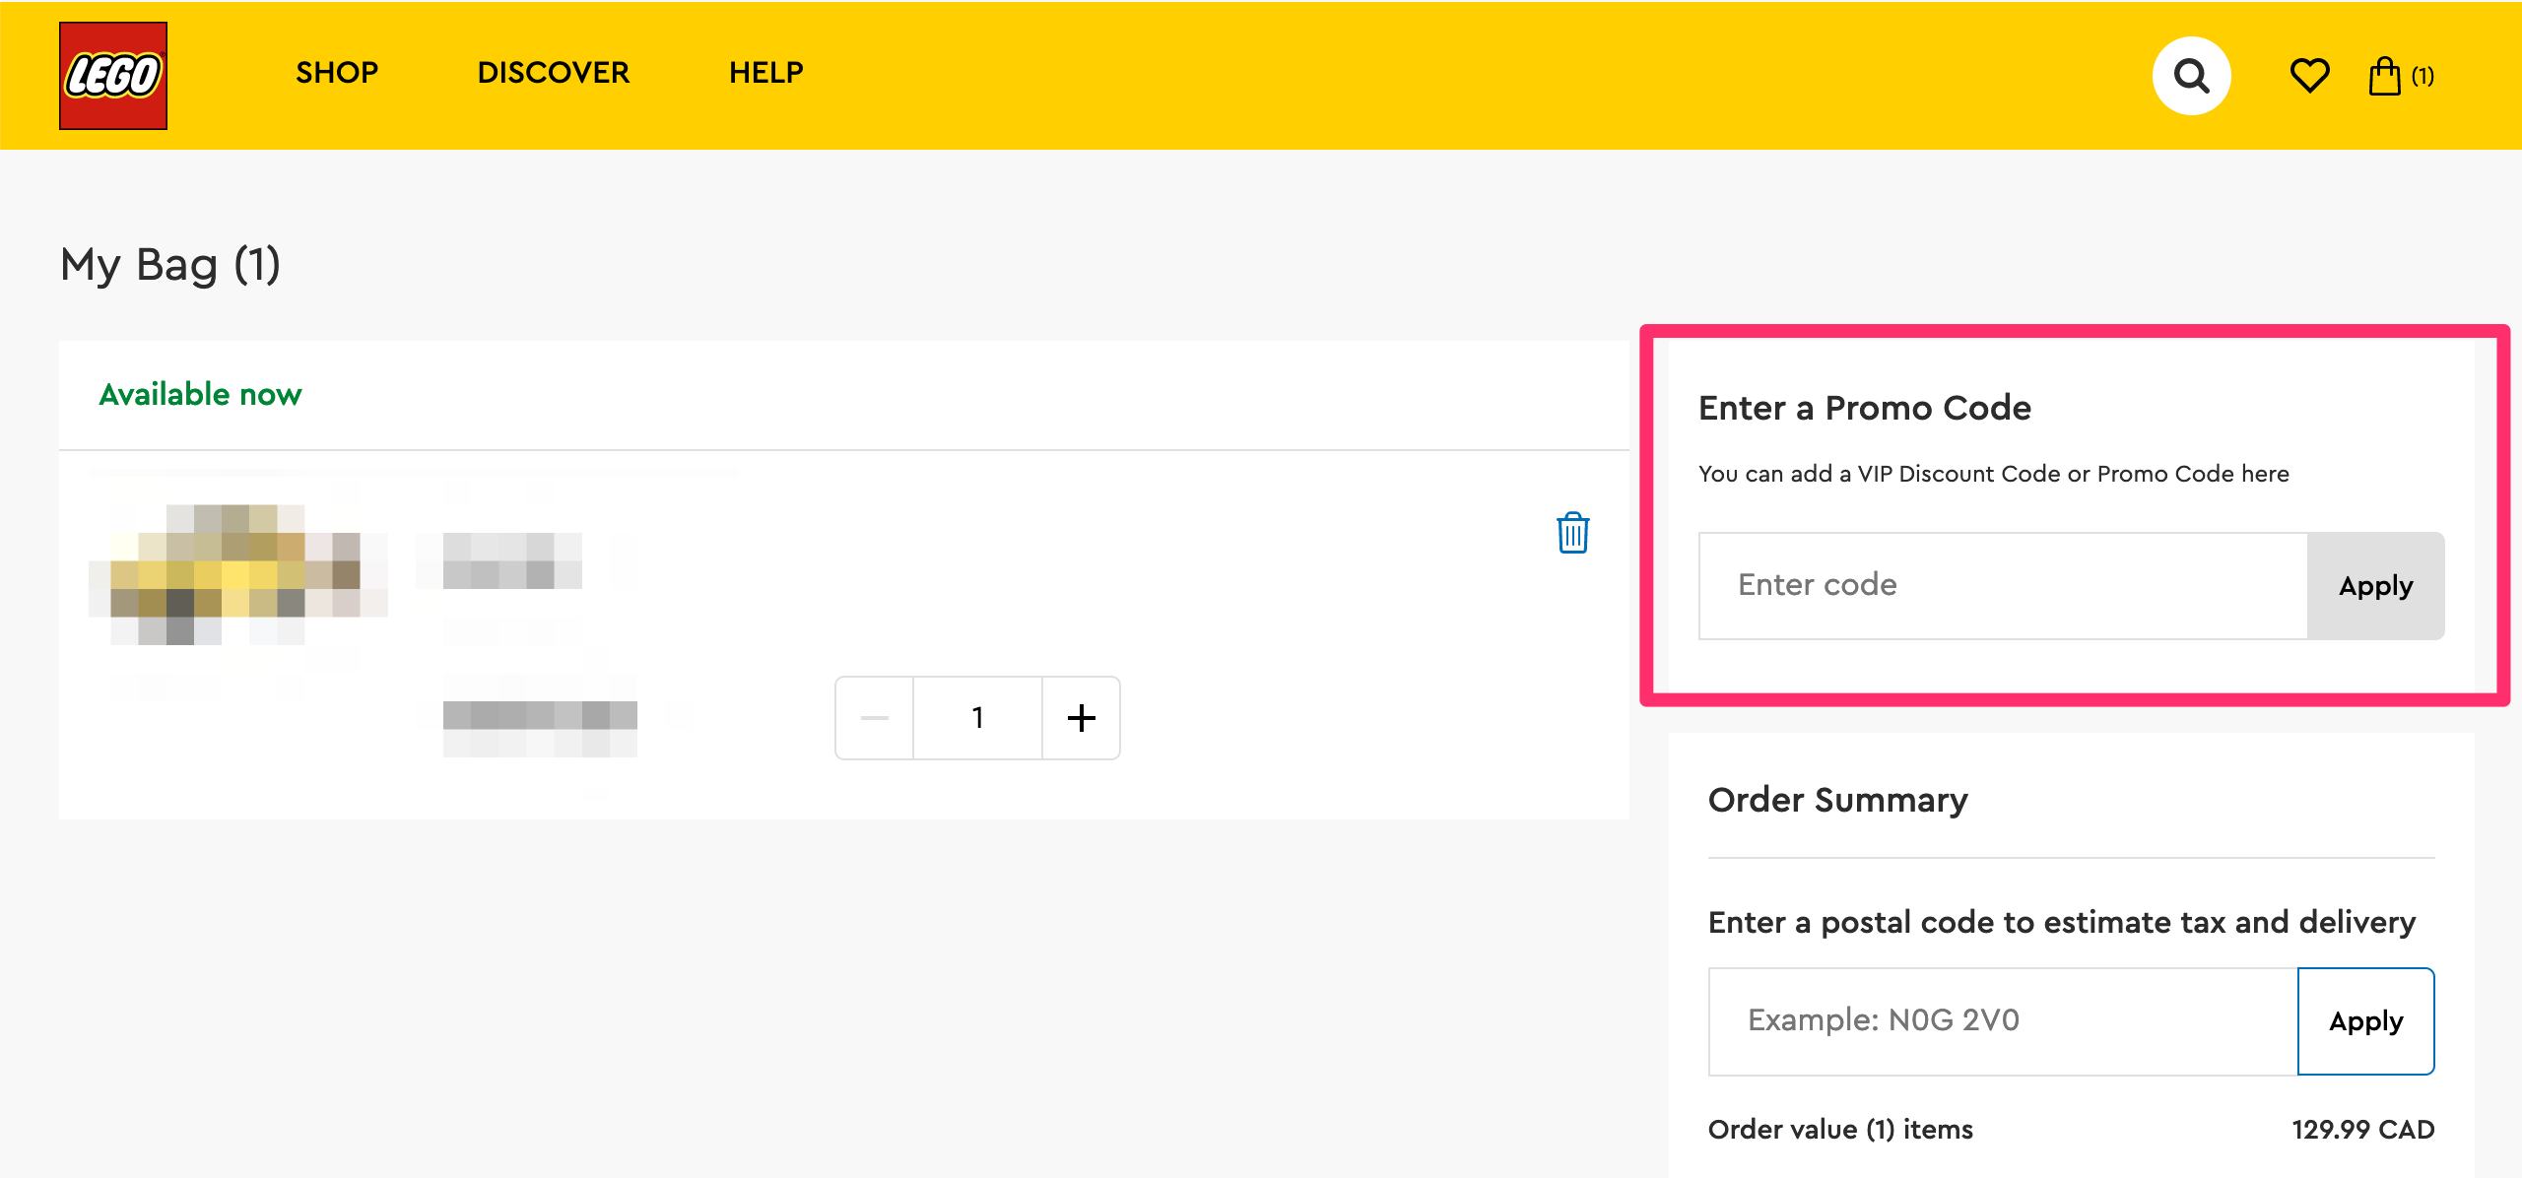The height and width of the screenshot is (1178, 2522).
Task: Click the postal code example field
Action: coord(2003,1021)
